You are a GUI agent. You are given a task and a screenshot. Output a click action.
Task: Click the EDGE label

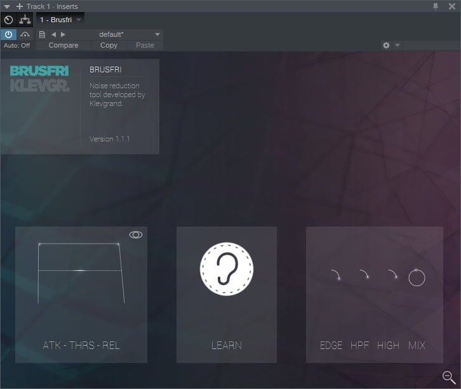pos(331,345)
